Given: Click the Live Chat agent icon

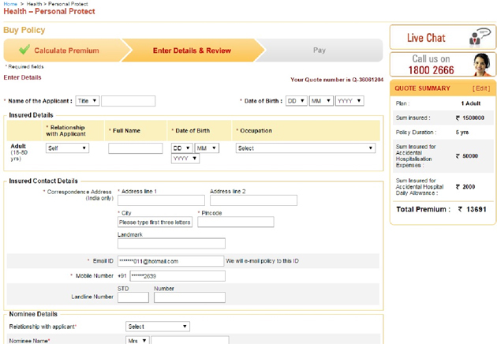Looking at the screenshot, I should coord(480,37).
